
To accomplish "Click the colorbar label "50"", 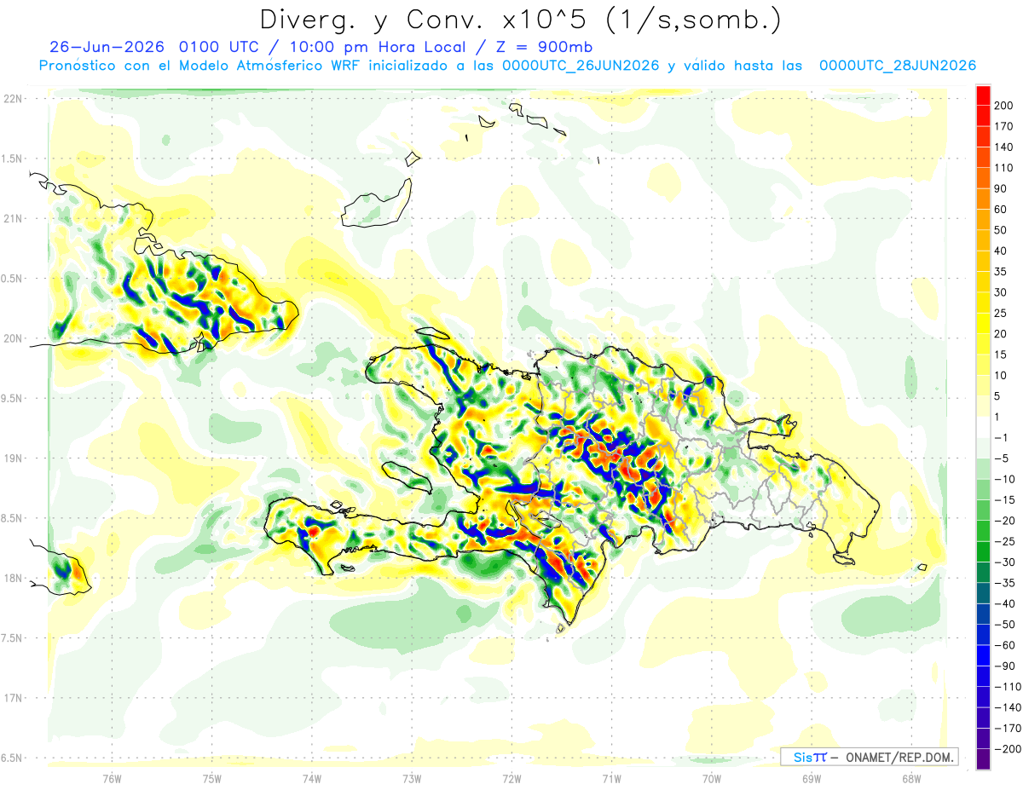I will click(x=1001, y=230).
